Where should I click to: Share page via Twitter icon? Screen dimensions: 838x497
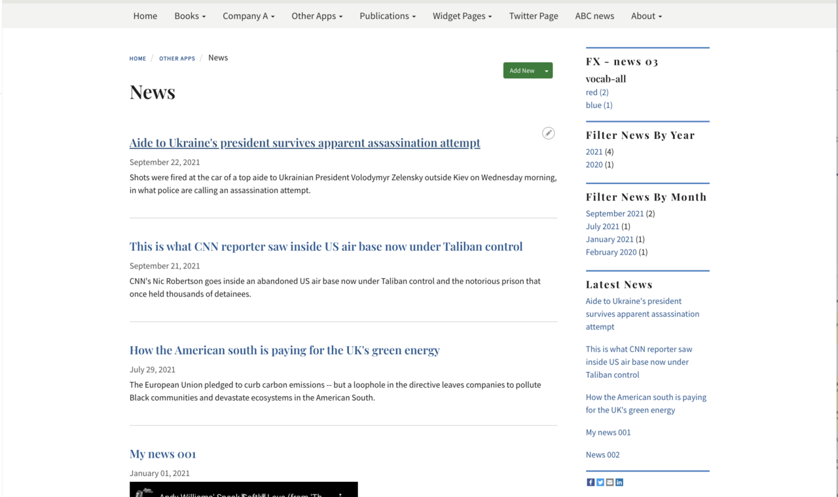pyautogui.click(x=600, y=483)
